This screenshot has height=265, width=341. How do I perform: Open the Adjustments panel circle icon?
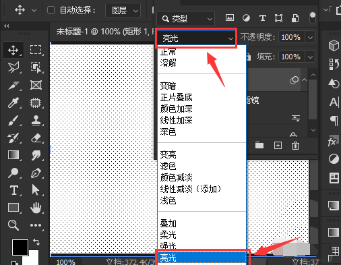(x=334, y=159)
